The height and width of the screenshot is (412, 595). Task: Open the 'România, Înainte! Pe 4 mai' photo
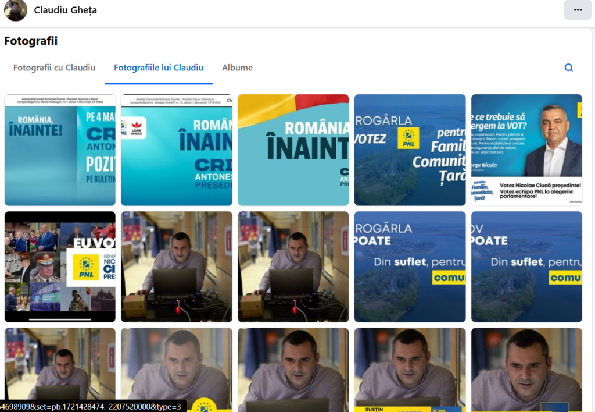(60, 150)
